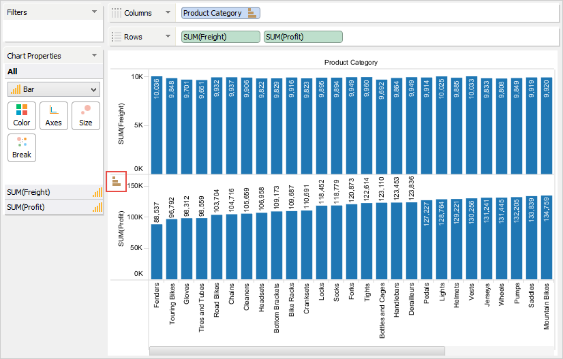
Task: Select the SUM(Profit) pill in Rows
Action: pyautogui.click(x=303, y=37)
